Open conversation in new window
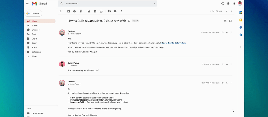 pyautogui.click(x=230, y=21)
